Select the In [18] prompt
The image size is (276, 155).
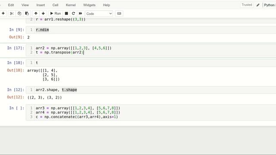click(16, 63)
